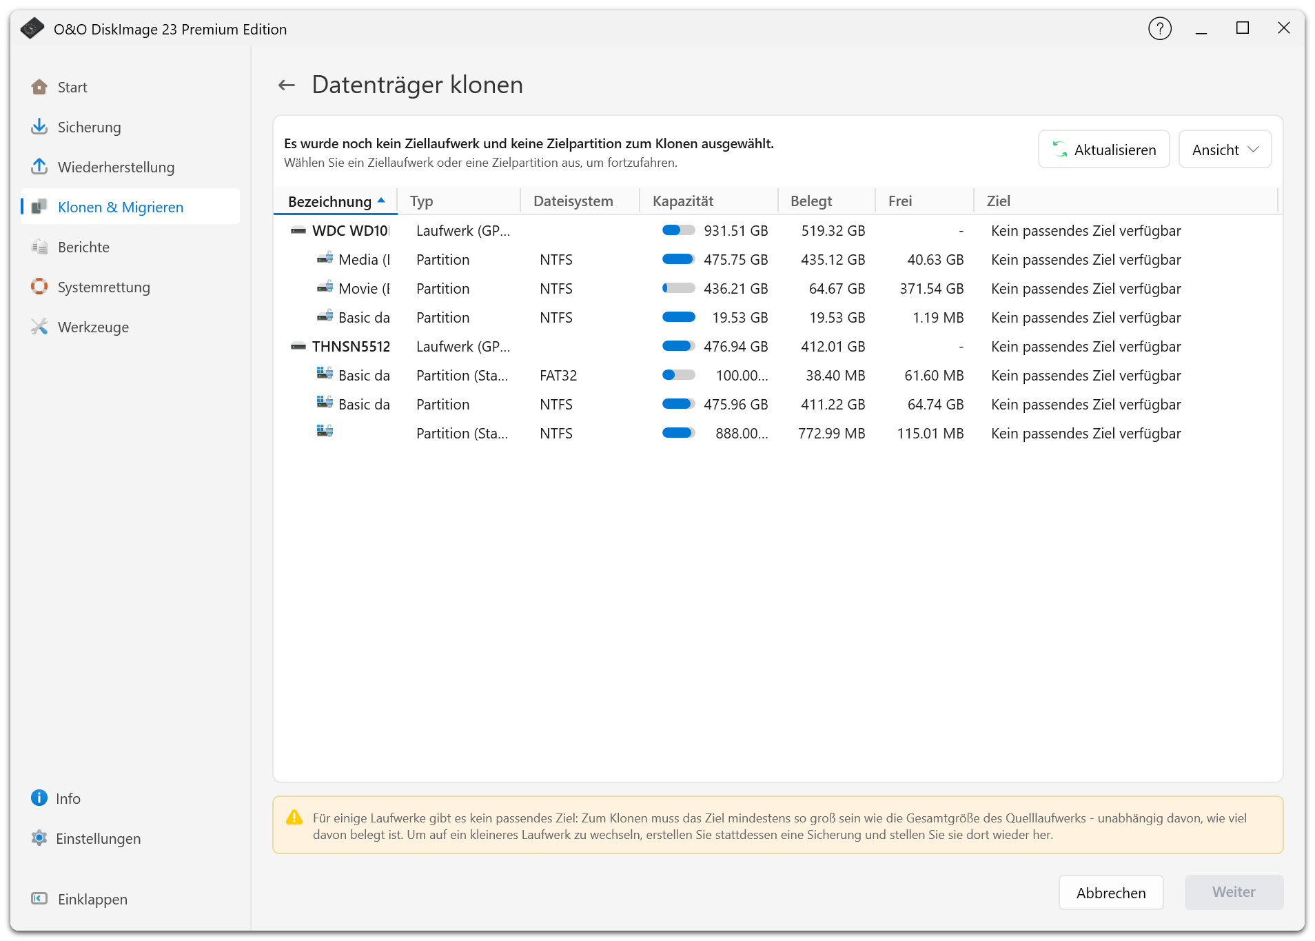Sort by the Dateisystem column header

[x=580, y=201]
